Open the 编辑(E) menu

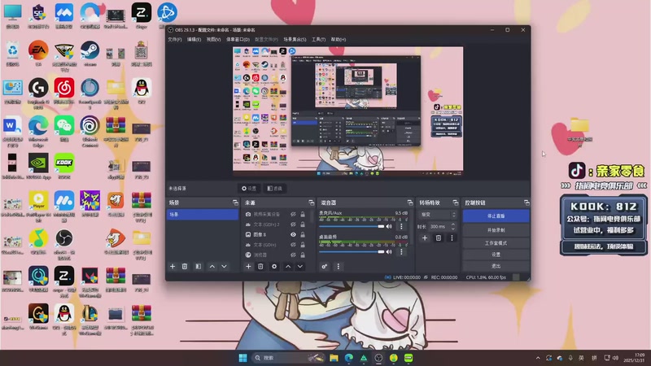click(194, 39)
